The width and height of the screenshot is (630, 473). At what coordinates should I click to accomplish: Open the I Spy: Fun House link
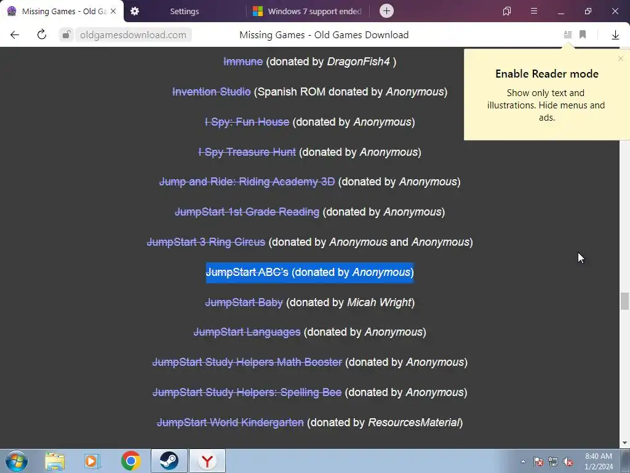tap(247, 122)
